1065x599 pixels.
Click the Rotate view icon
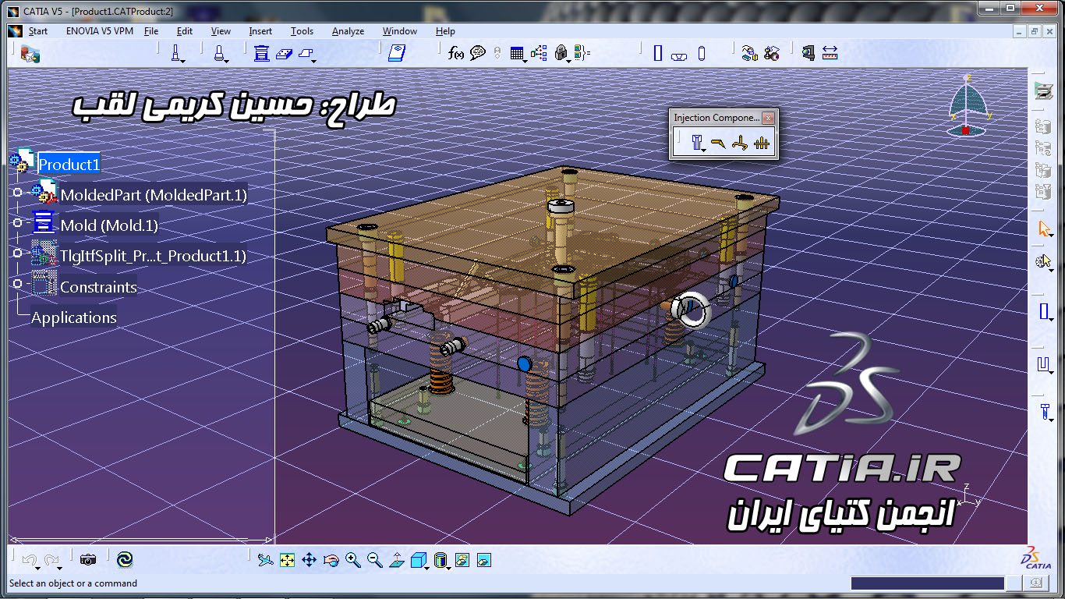click(x=331, y=560)
